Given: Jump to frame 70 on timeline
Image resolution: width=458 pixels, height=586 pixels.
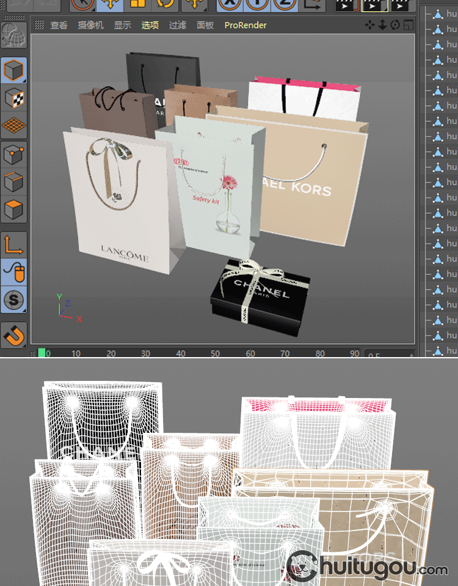Looking at the screenshot, I should pos(285,353).
